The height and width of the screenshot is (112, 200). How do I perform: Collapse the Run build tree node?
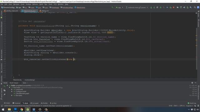tap(10, 87)
